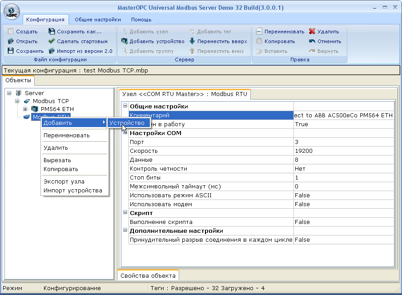Collapse the Общие настройки property group
The width and height of the screenshot is (402, 295).
[x=125, y=106]
